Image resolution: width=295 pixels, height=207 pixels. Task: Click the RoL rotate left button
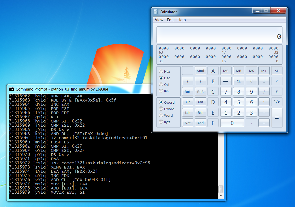188,92
